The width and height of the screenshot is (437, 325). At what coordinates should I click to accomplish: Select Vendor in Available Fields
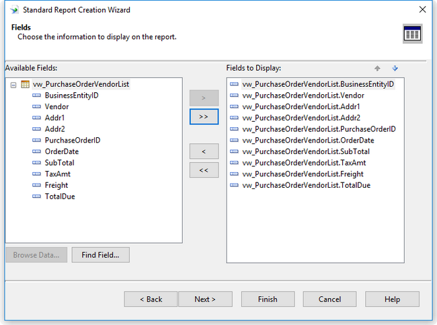click(56, 106)
